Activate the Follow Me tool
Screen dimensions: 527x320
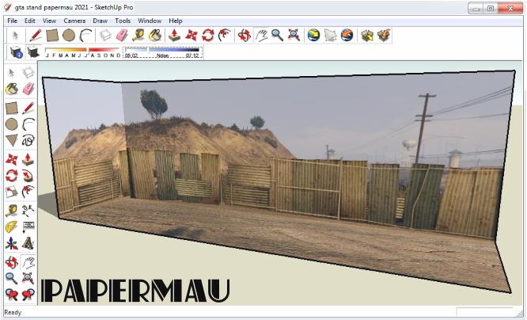[28, 175]
